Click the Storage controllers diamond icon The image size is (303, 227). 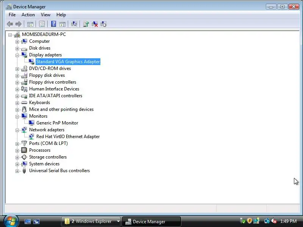tap(24, 157)
